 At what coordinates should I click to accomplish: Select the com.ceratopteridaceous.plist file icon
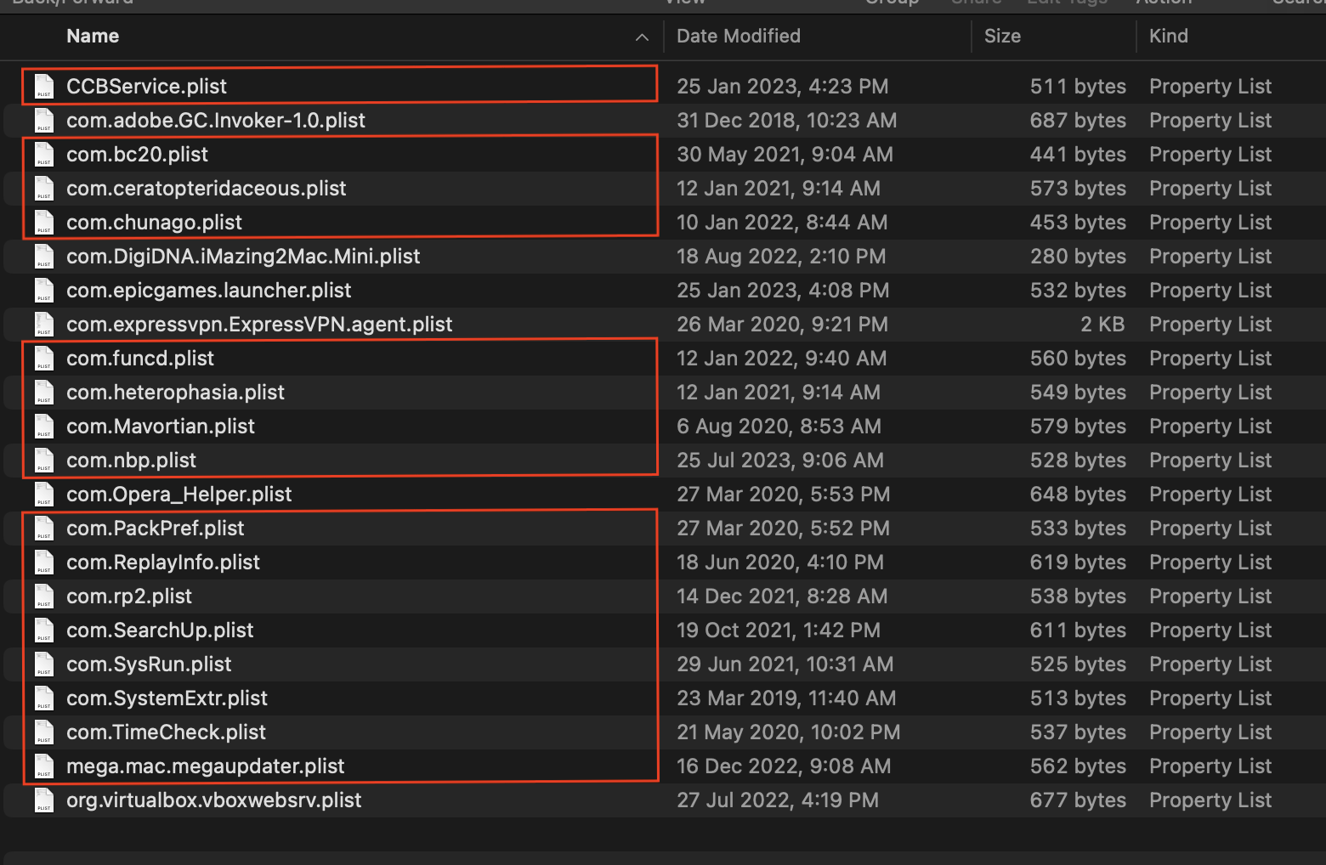44,188
